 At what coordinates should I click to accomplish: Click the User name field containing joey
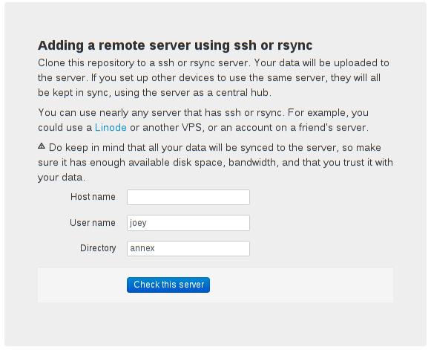pyautogui.click(x=188, y=223)
